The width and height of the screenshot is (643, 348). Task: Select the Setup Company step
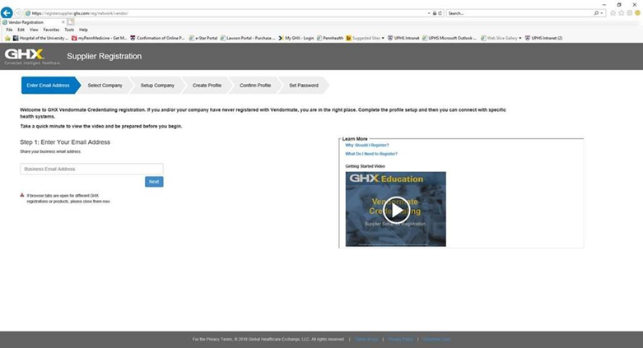(157, 86)
